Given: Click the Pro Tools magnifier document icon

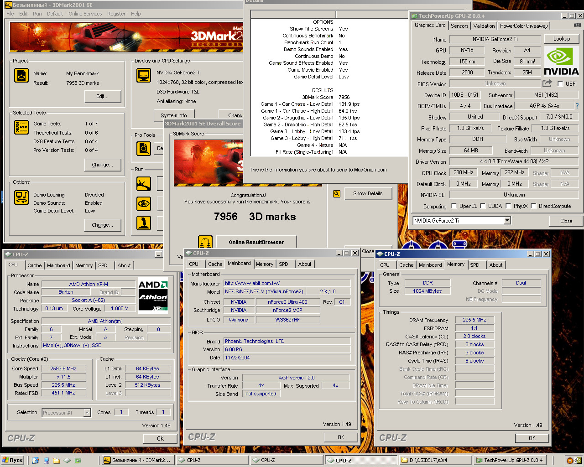Looking at the screenshot, I should tap(144, 148).
